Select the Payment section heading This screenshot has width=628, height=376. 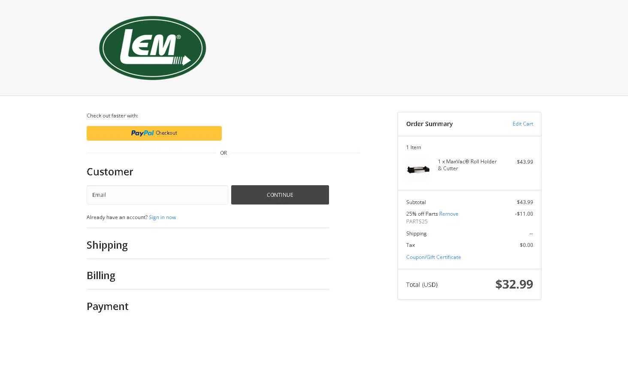click(108, 307)
